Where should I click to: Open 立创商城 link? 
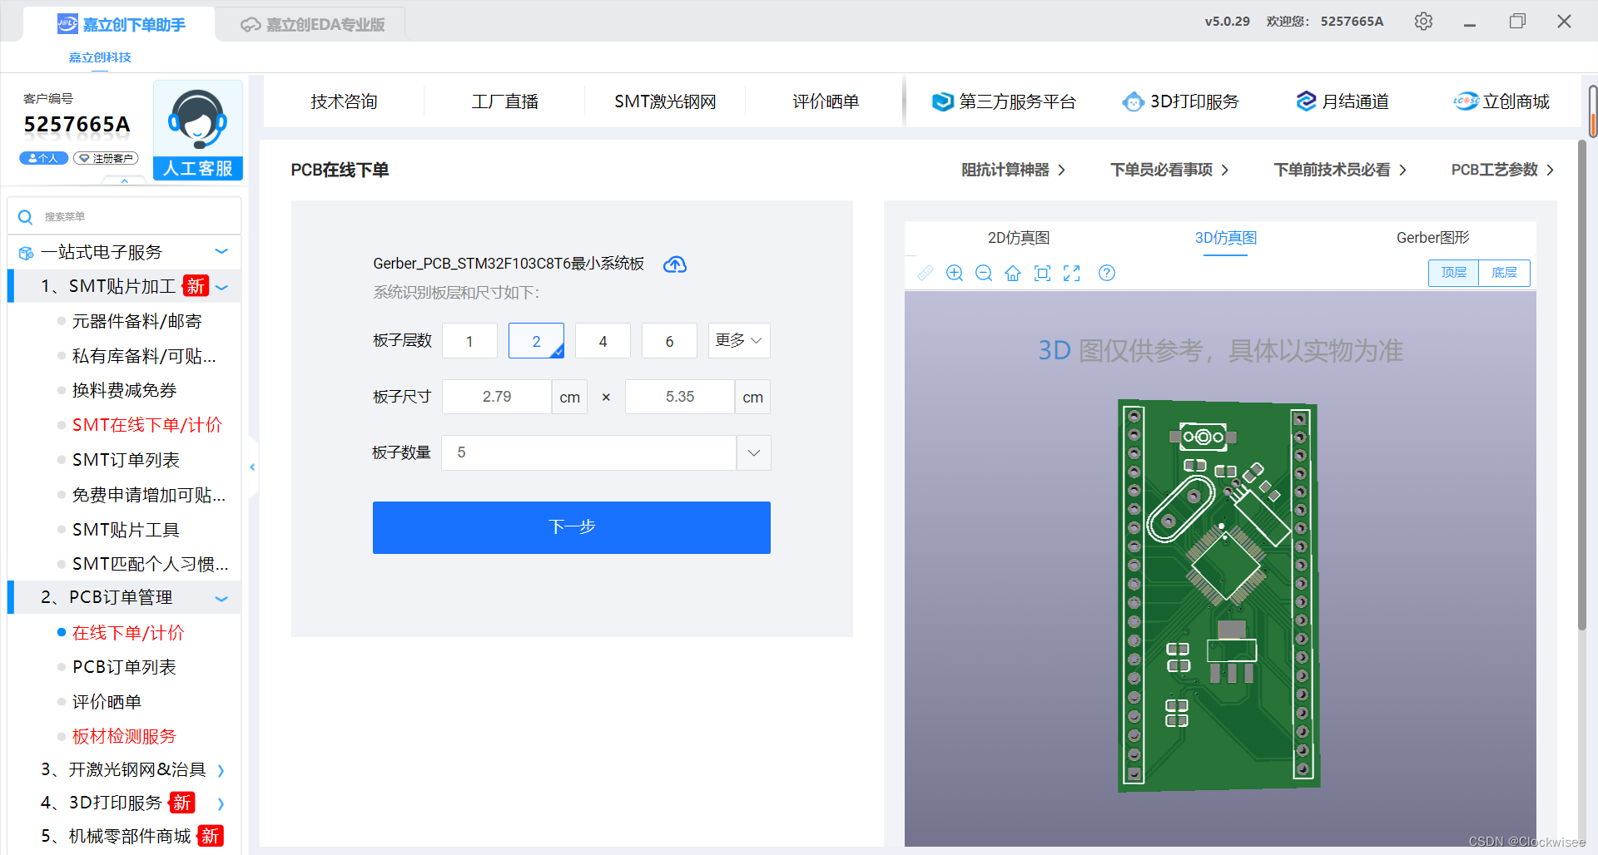pyautogui.click(x=1501, y=101)
